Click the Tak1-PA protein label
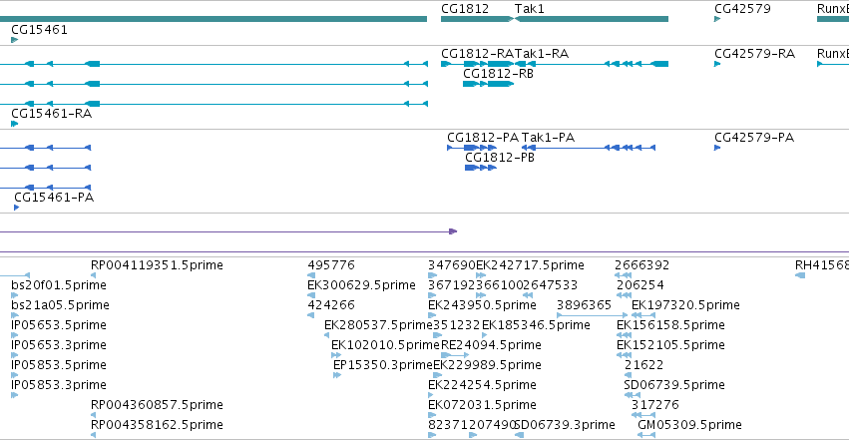Screen dimensions: 849x440 click(548, 138)
